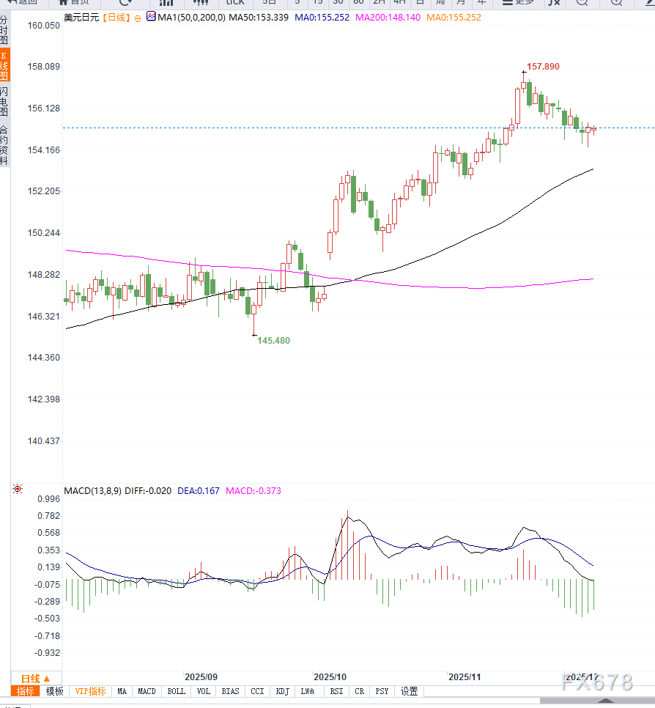The width and height of the screenshot is (655, 708).
Task: Click the 157.890 high price marker
Action: 543,67
